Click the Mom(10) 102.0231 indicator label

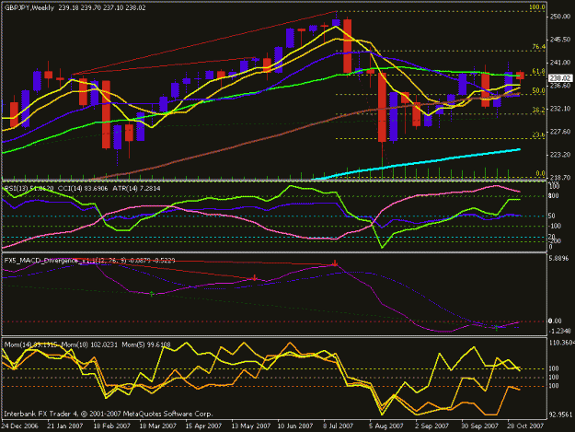point(89,345)
